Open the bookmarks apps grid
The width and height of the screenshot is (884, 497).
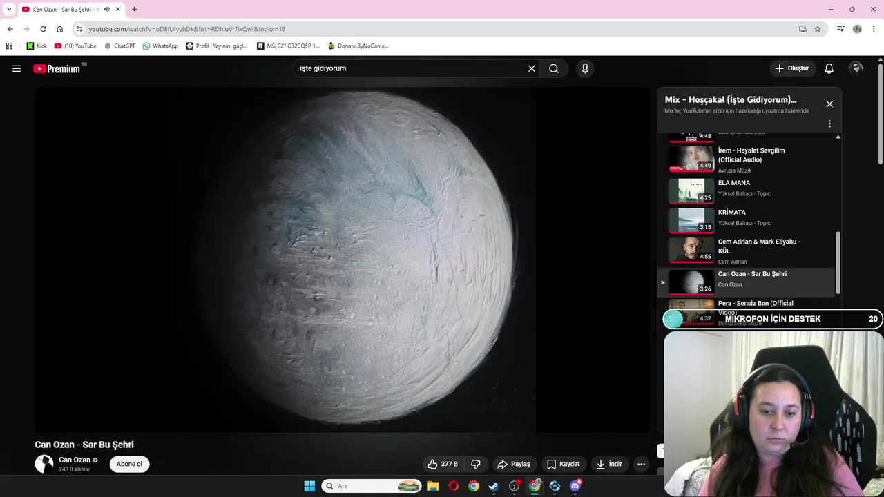[x=9, y=46]
